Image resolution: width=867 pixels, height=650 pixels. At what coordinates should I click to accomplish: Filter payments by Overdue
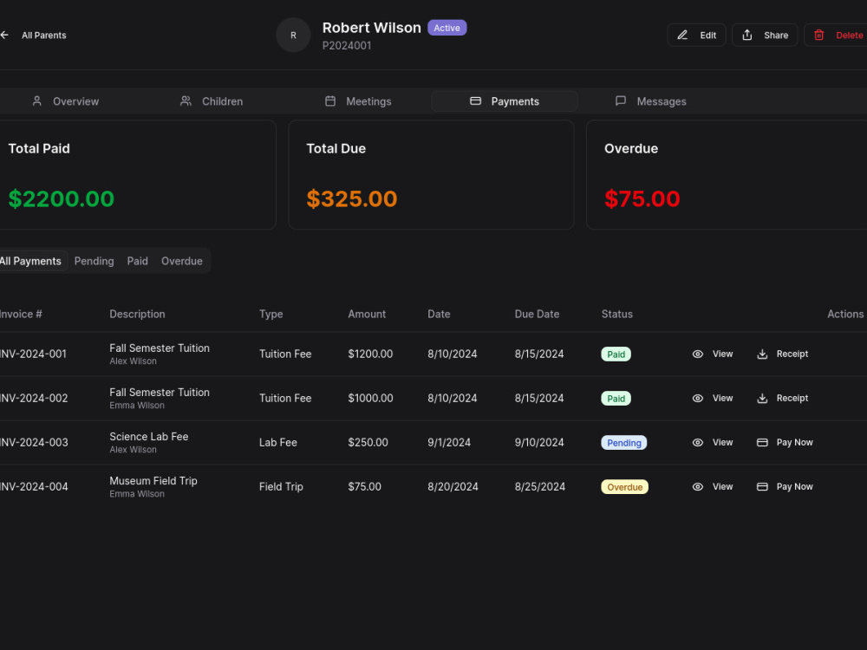tap(182, 261)
